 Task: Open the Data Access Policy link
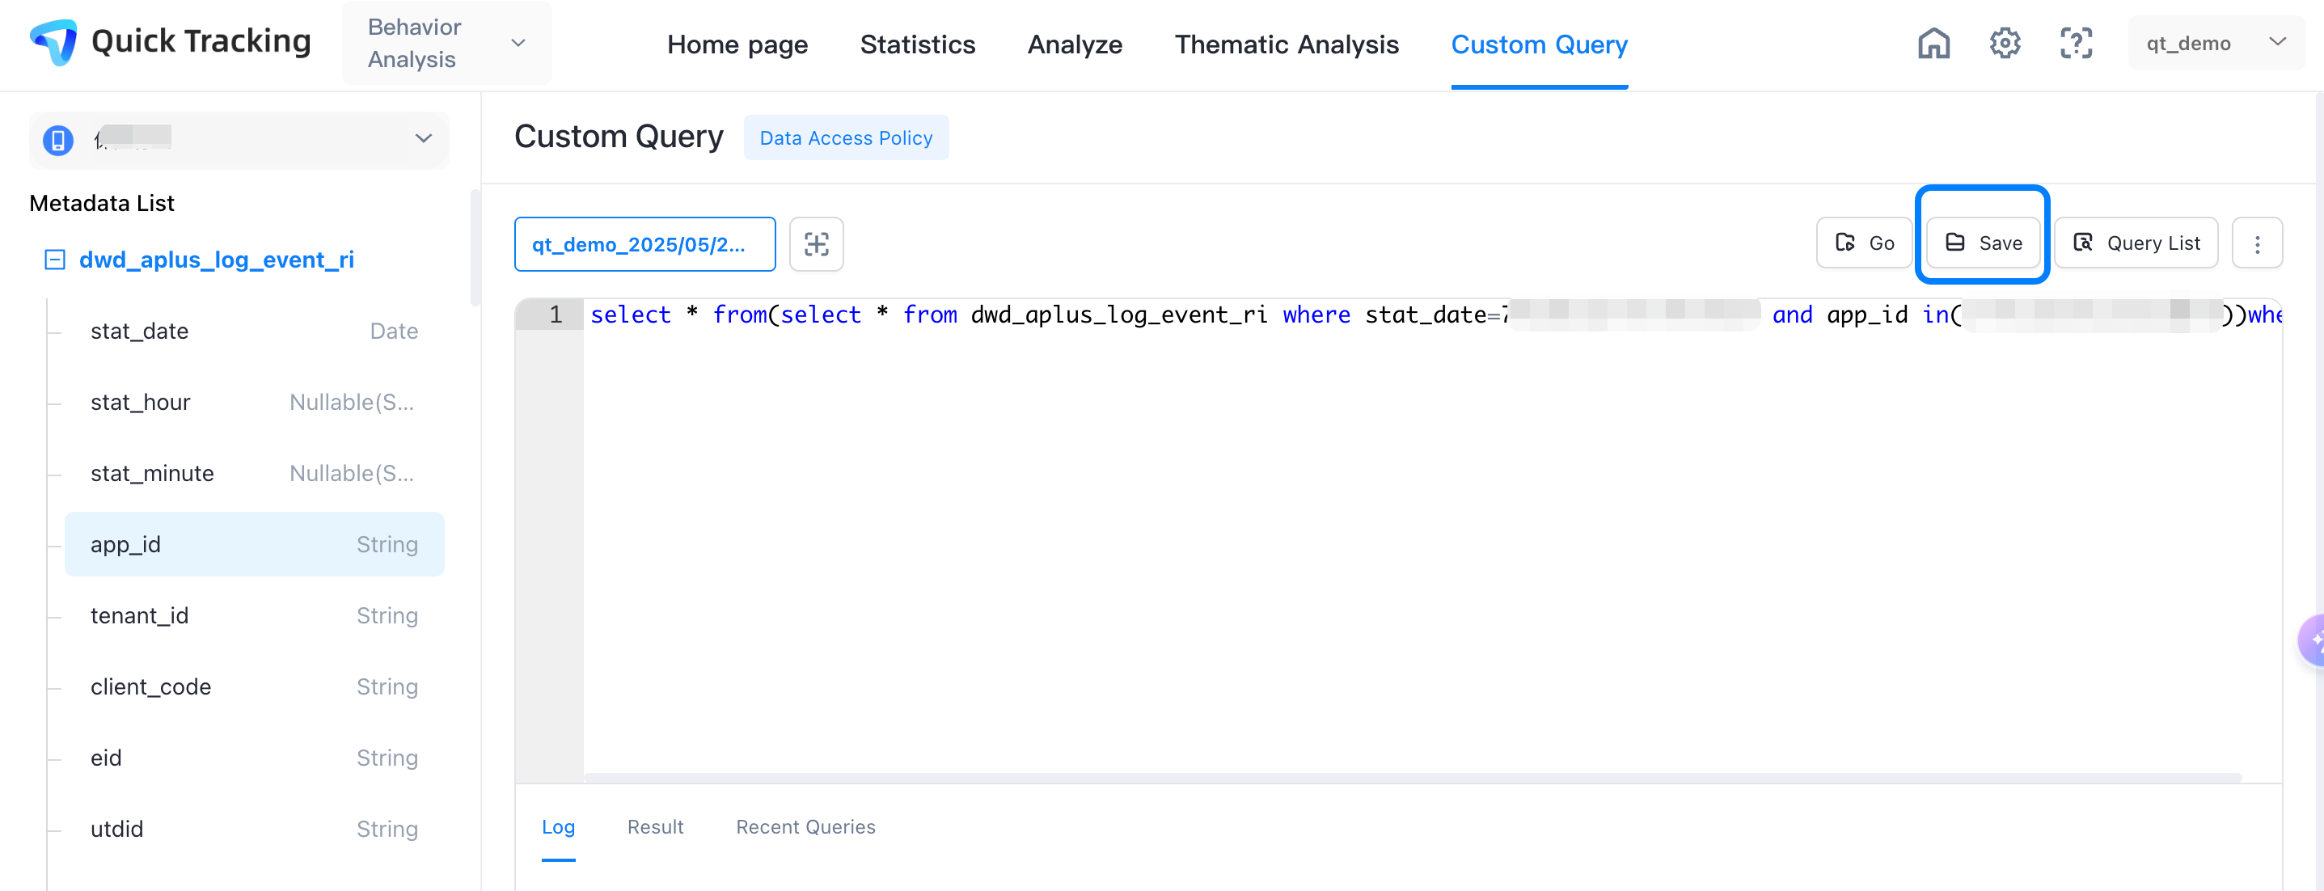pos(845,138)
